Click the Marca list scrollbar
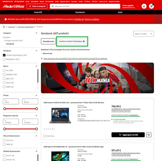The image size is (162, 161). [38, 76]
